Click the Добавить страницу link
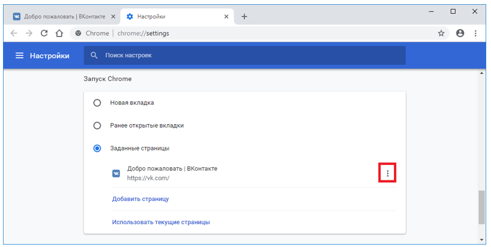491x247 pixels. click(x=141, y=199)
